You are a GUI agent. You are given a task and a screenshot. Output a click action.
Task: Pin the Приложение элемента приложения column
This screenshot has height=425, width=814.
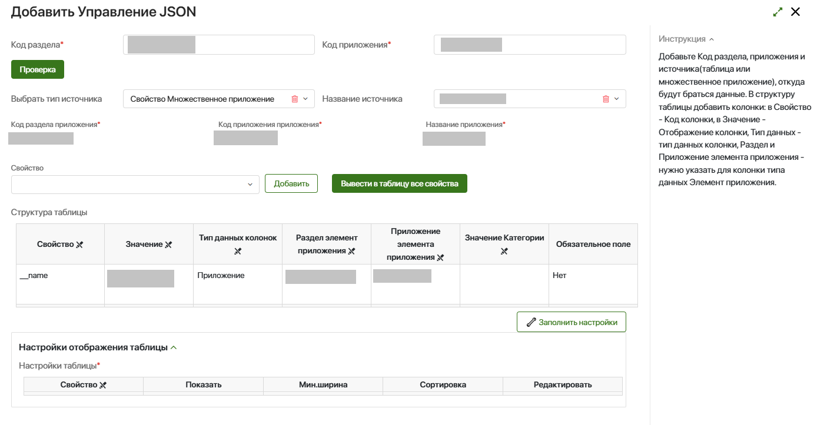point(440,257)
